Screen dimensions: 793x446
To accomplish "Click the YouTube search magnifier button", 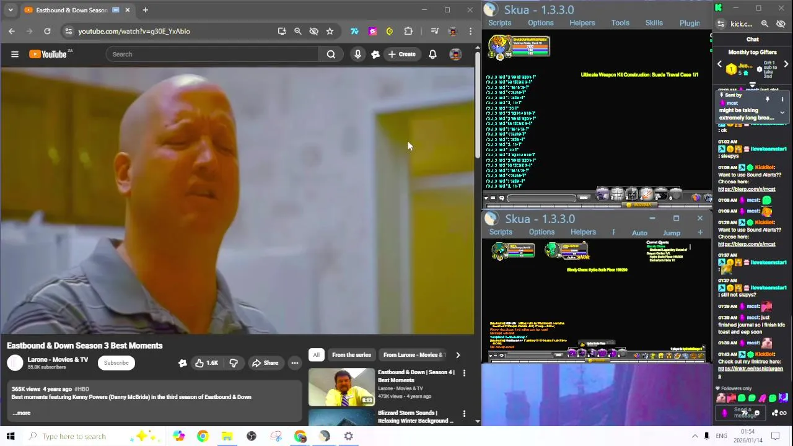I will tap(331, 55).
